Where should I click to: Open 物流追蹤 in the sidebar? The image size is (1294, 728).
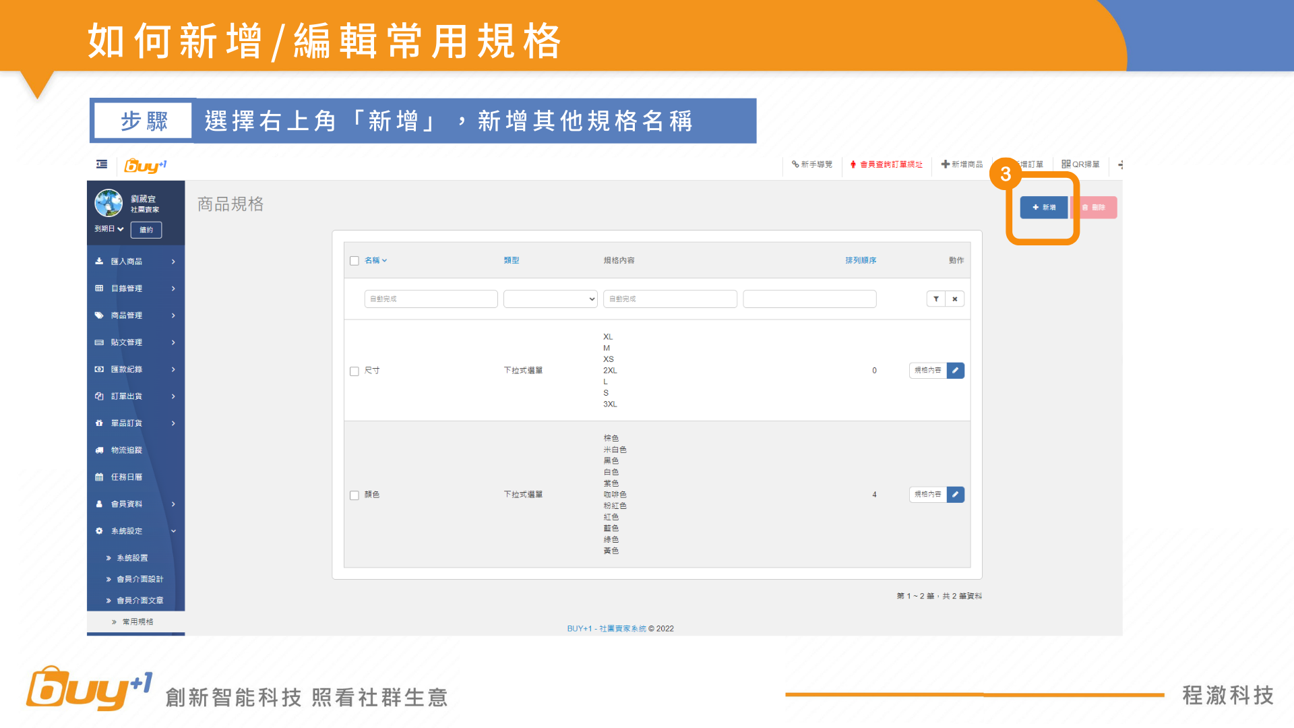[127, 450]
